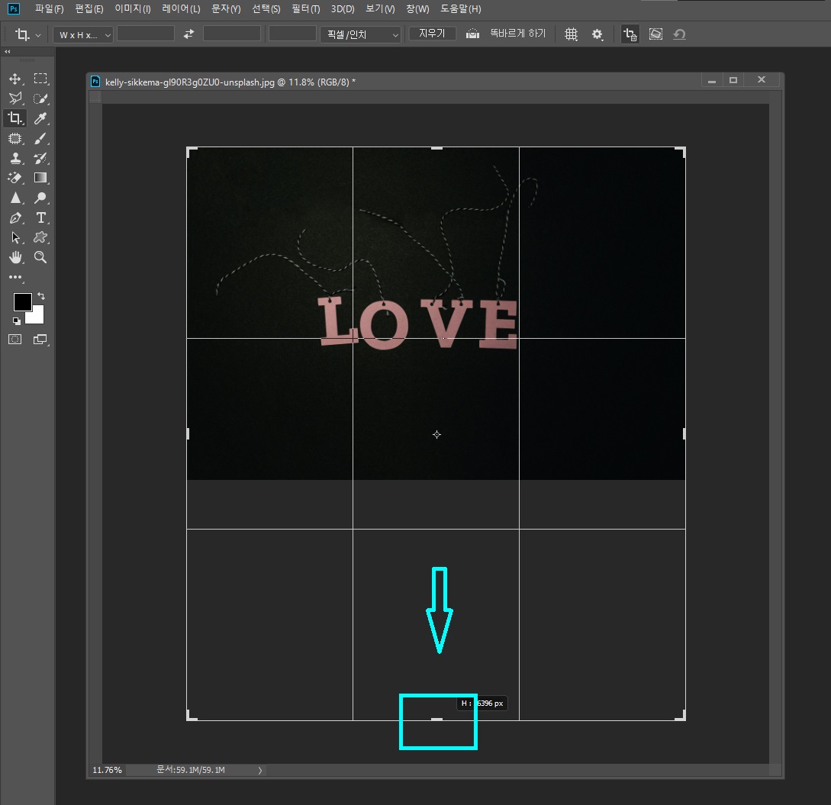Select the Hand tool
This screenshot has height=805, width=831.
15,258
